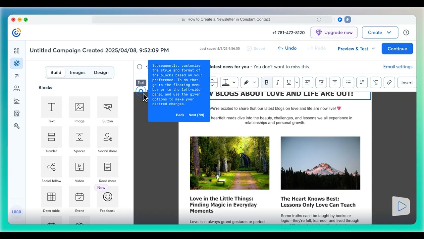Expand the Create dropdown
Viewport: 424px width, 239px height.
(380, 33)
